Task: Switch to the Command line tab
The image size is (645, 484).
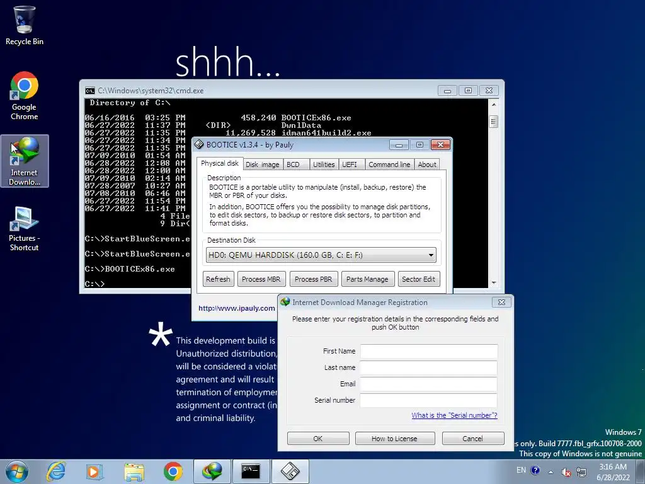Action: [x=389, y=164]
